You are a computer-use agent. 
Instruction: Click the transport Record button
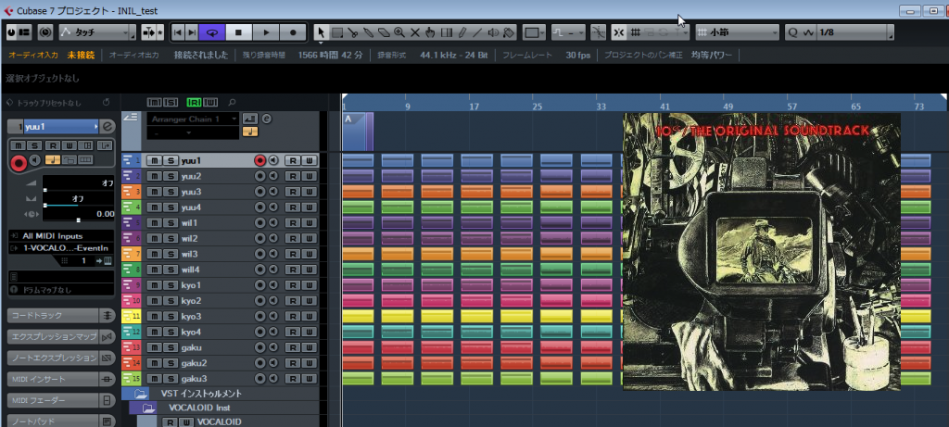(293, 32)
